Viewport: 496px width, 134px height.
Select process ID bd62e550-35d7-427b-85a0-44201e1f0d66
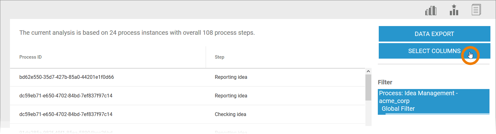[66, 77]
